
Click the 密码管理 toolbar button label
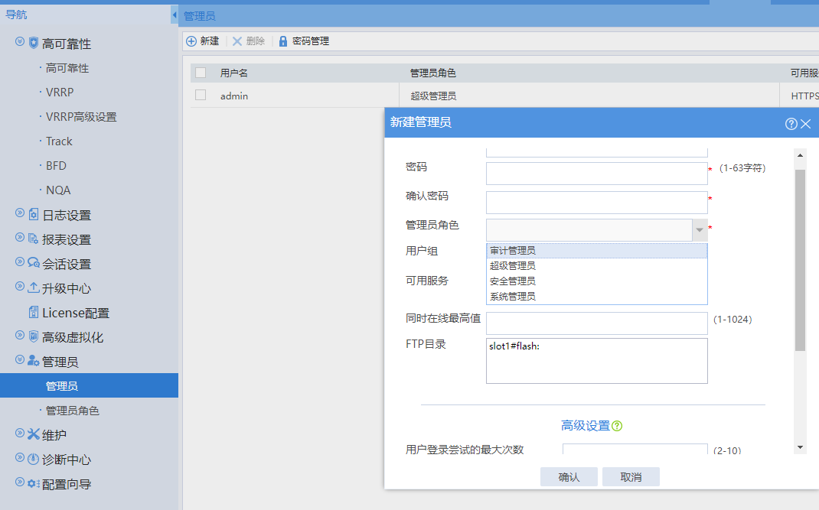311,41
